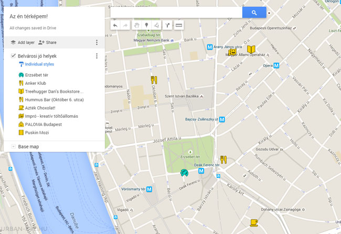Select Erzsébet tér in the layer list
341x234 pixels.
tap(37, 75)
